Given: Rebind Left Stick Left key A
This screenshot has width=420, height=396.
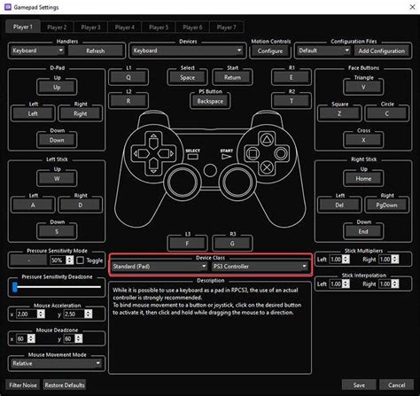Looking at the screenshot, I should click(33, 206).
